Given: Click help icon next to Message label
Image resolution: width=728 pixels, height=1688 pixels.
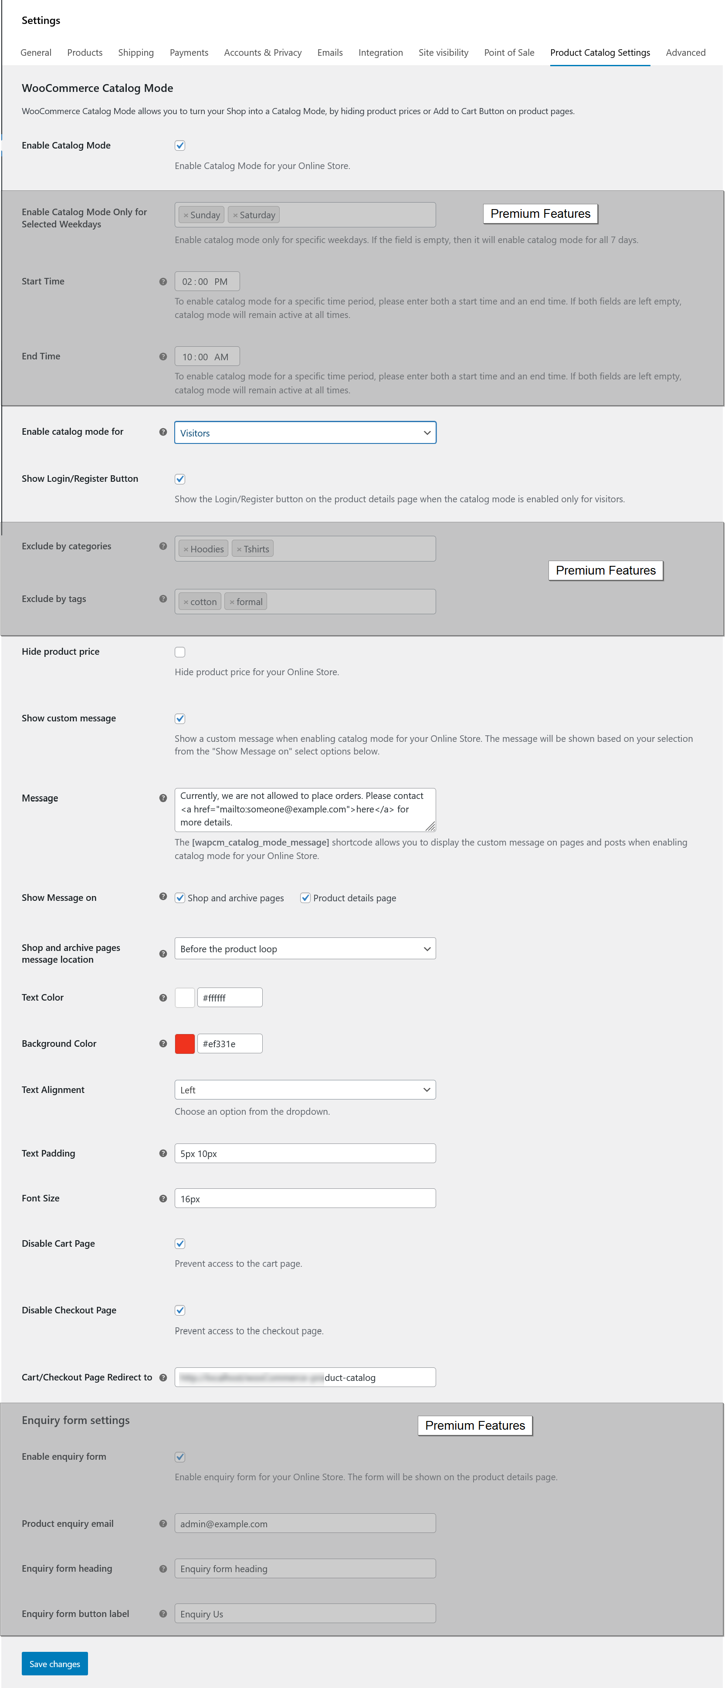Looking at the screenshot, I should tap(163, 798).
